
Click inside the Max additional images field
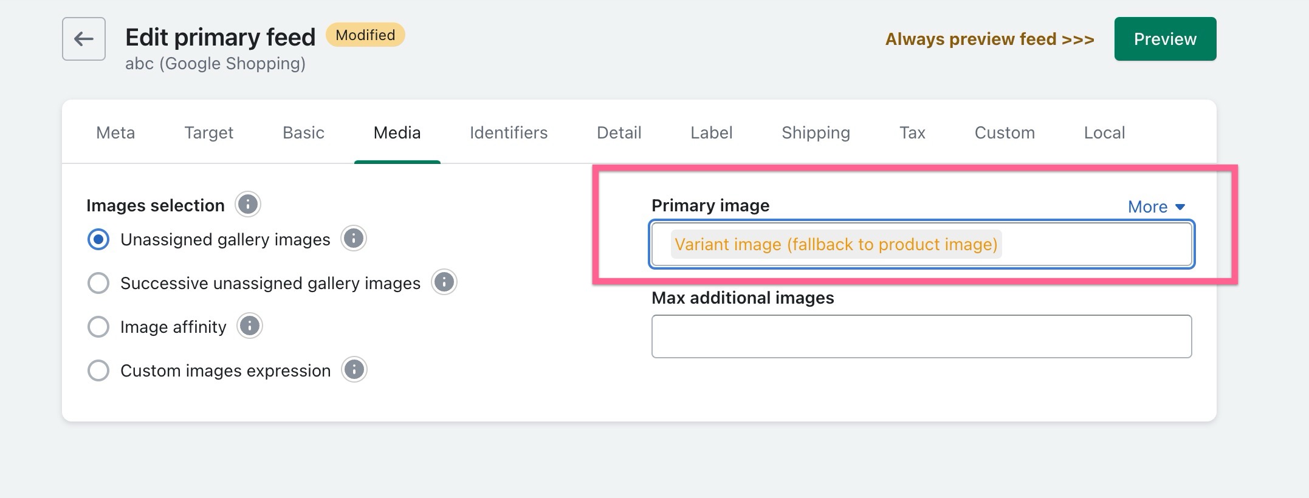point(921,336)
